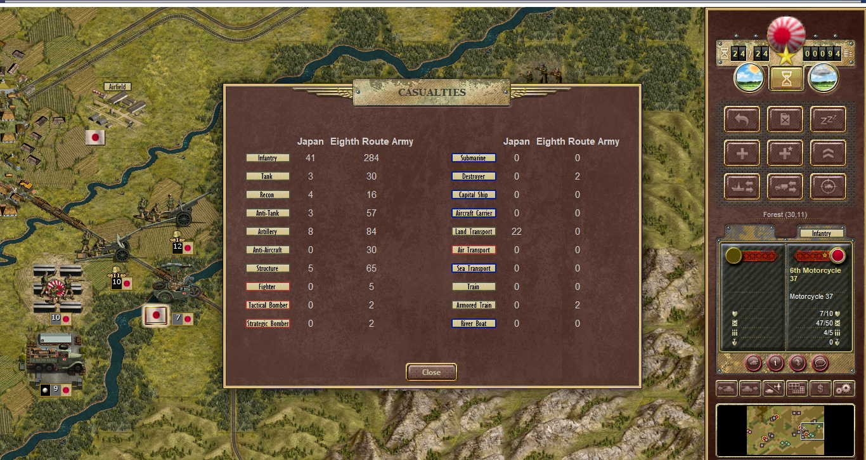Click the Land Transport casualty label
Screen dimensions: 866x460
[474, 232]
